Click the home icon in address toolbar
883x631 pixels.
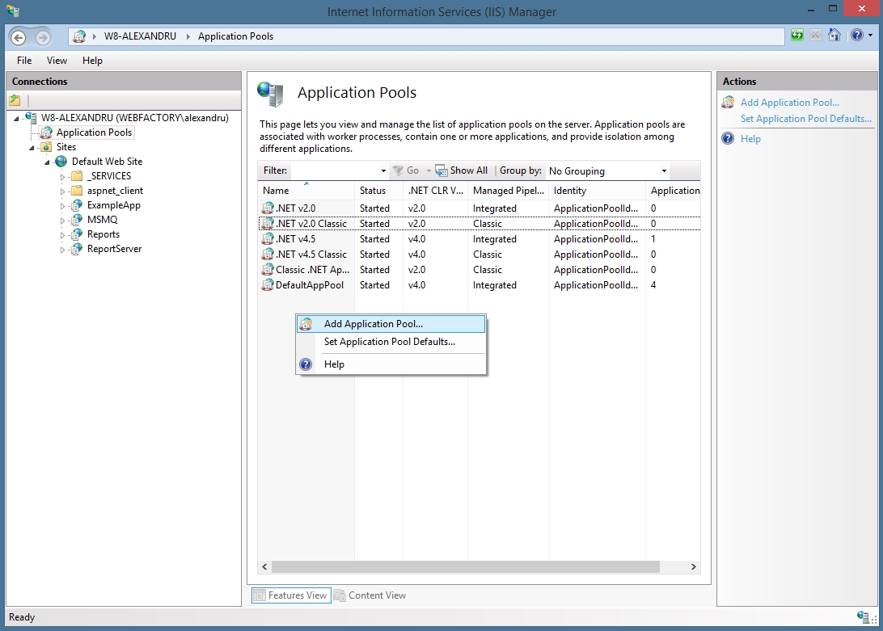834,36
